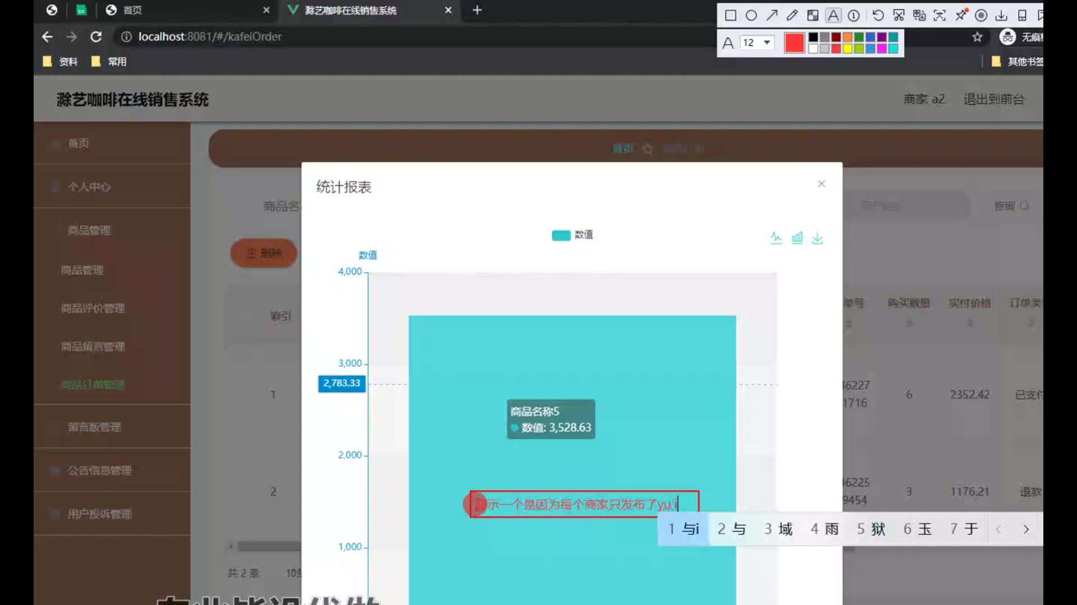Screen dimensions: 1077x605
Task: Close the 首页 browser tab
Action: tap(266, 10)
